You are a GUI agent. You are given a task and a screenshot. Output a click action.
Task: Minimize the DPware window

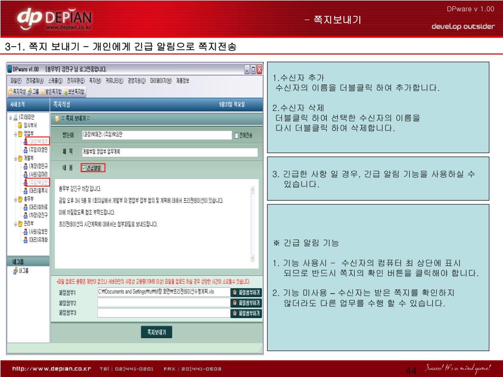247,70
